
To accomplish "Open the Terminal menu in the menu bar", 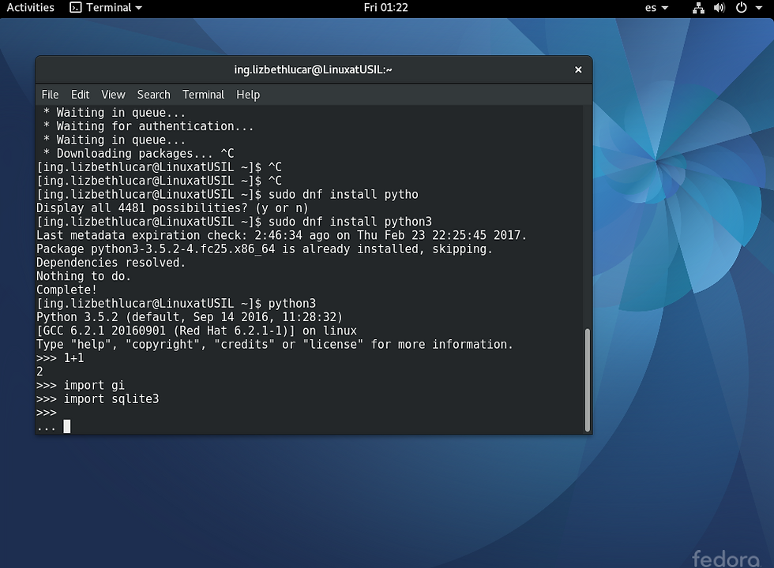I will (x=203, y=95).
